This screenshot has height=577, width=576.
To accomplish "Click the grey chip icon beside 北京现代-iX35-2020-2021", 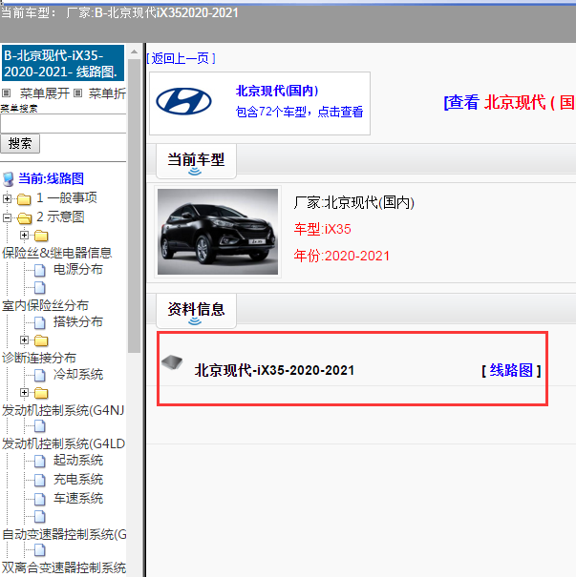I will pos(172,362).
